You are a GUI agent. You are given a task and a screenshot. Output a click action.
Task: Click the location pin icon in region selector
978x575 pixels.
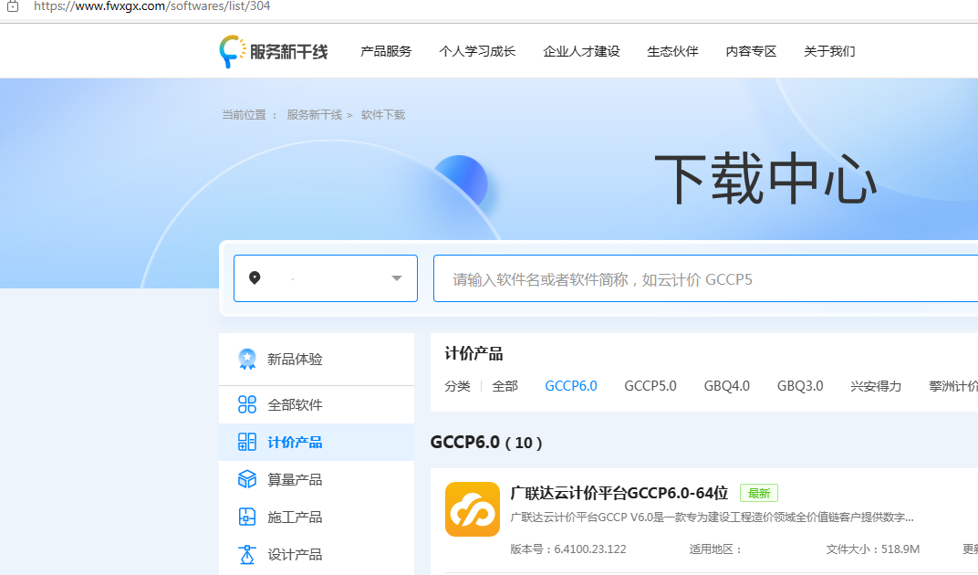255,277
